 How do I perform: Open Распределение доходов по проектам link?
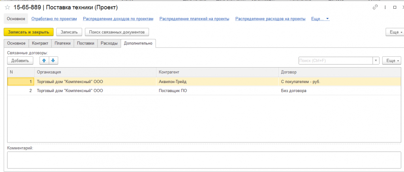coord(118,19)
